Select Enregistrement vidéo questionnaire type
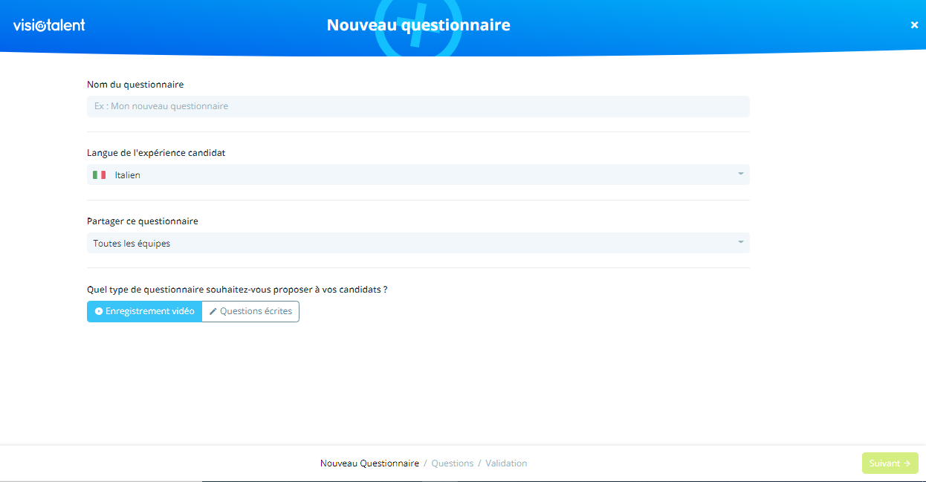This screenshot has width=926, height=482. [144, 311]
